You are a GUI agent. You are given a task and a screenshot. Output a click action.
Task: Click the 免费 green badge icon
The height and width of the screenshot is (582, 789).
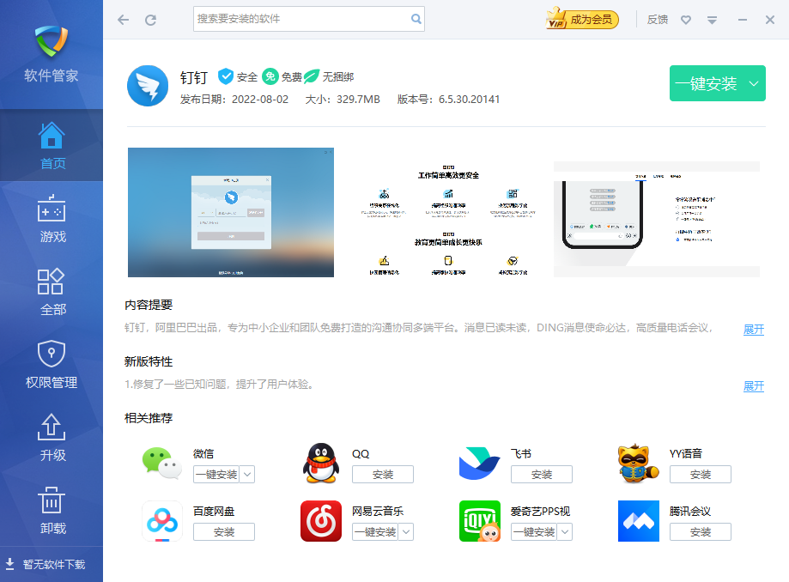270,76
